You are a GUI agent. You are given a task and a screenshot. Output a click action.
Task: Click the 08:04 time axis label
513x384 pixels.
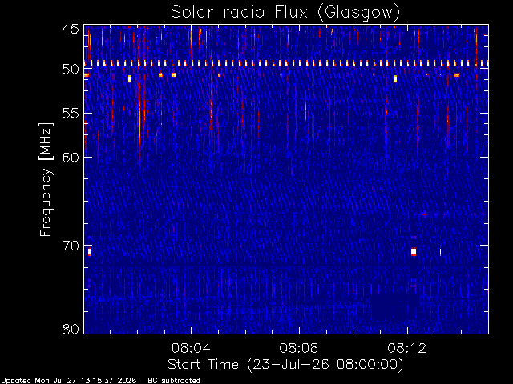pyautogui.click(x=191, y=348)
